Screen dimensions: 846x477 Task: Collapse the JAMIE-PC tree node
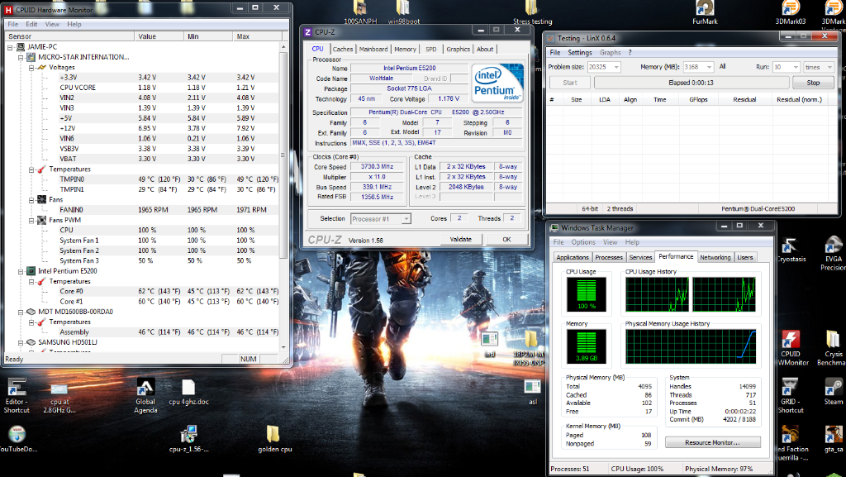click(10, 47)
